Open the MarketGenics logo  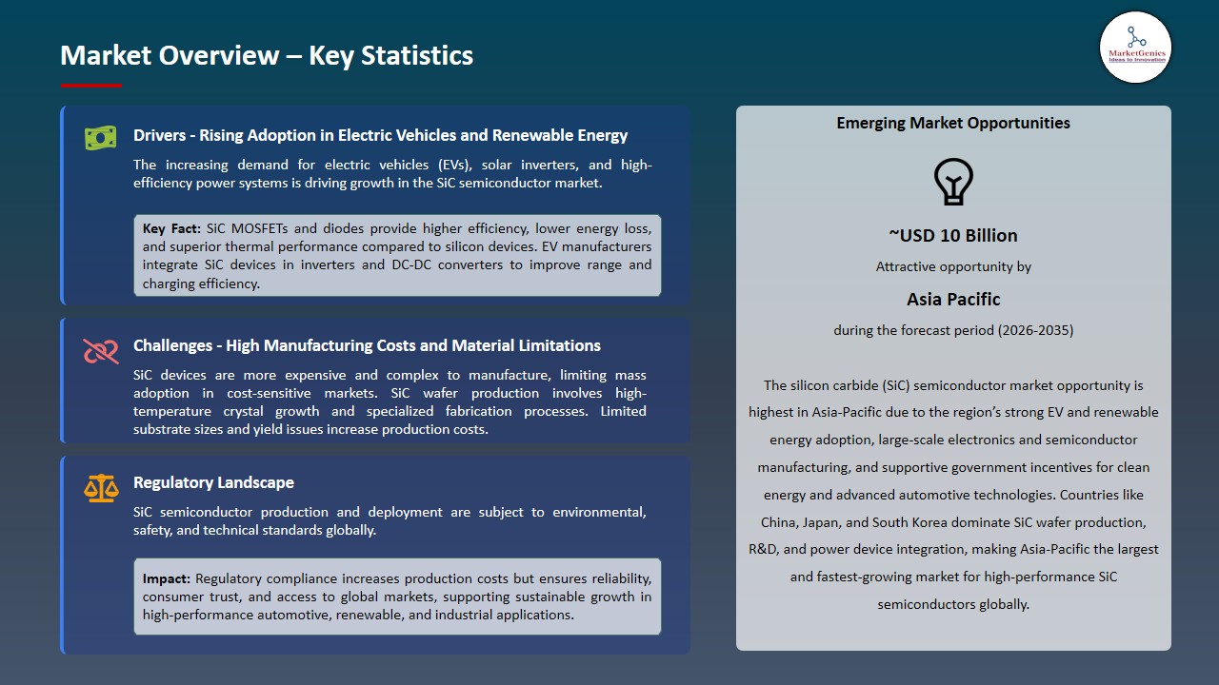[1135, 47]
